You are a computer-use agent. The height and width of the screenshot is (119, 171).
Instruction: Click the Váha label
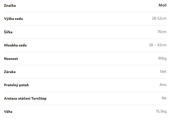(8, 112)
